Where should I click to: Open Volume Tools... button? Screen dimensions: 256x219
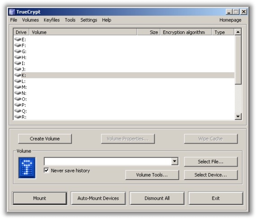[152, 175]
